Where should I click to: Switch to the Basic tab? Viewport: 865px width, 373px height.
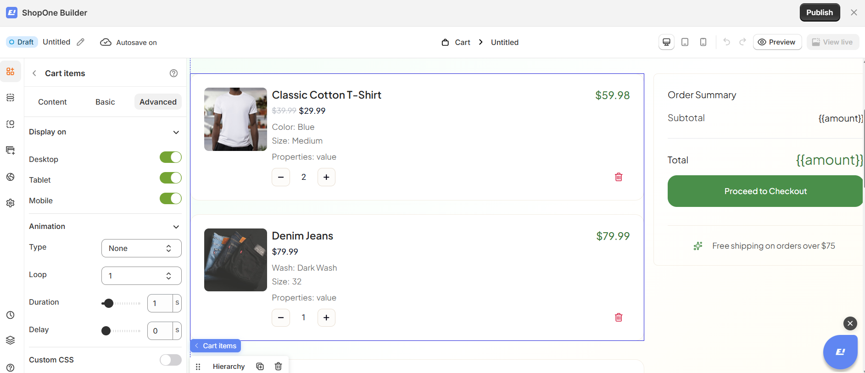coord(105,102)
